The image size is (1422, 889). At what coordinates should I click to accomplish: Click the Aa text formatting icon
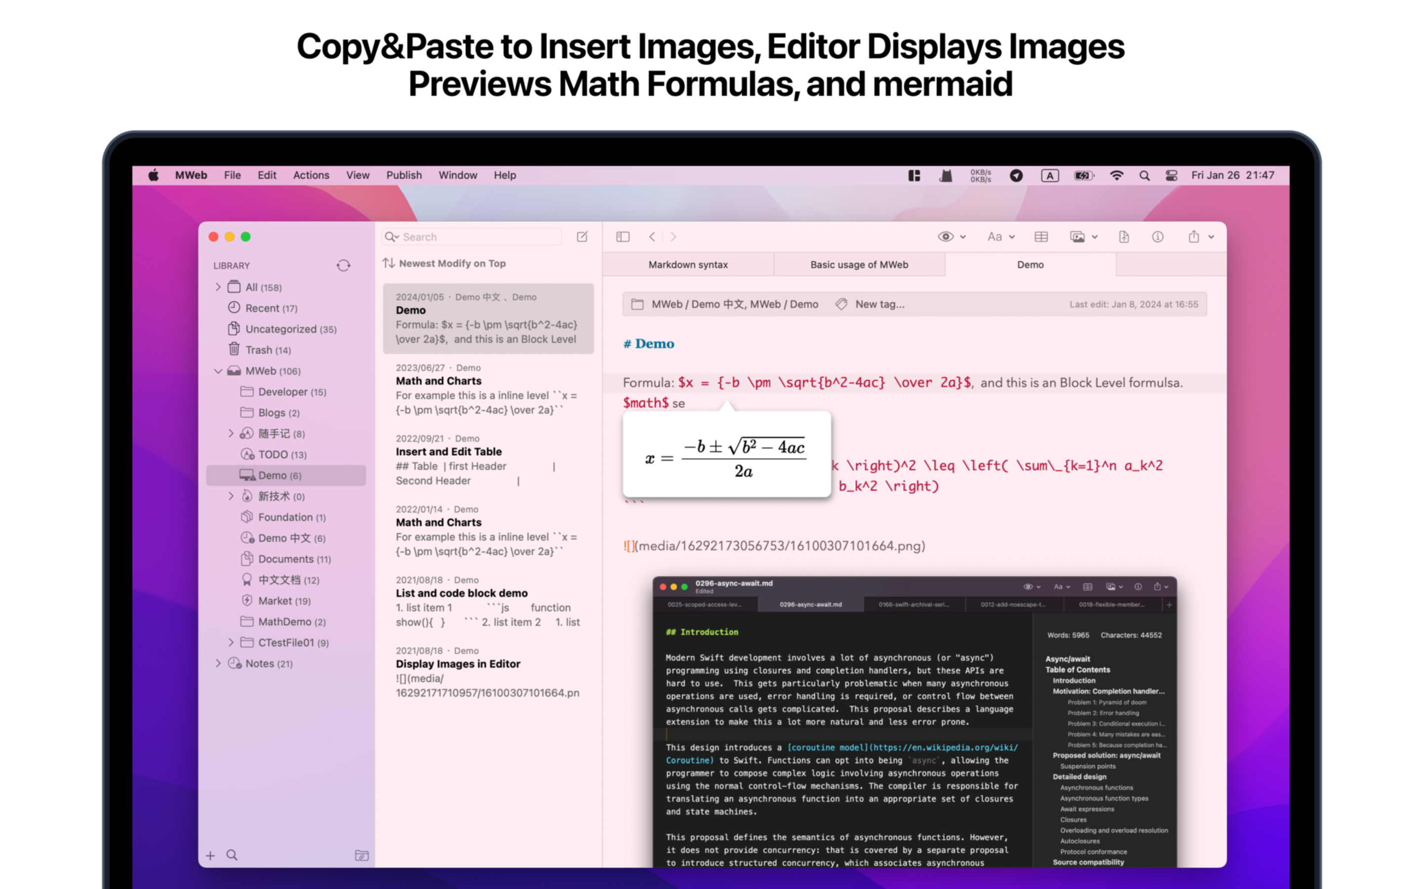point(995,237)
